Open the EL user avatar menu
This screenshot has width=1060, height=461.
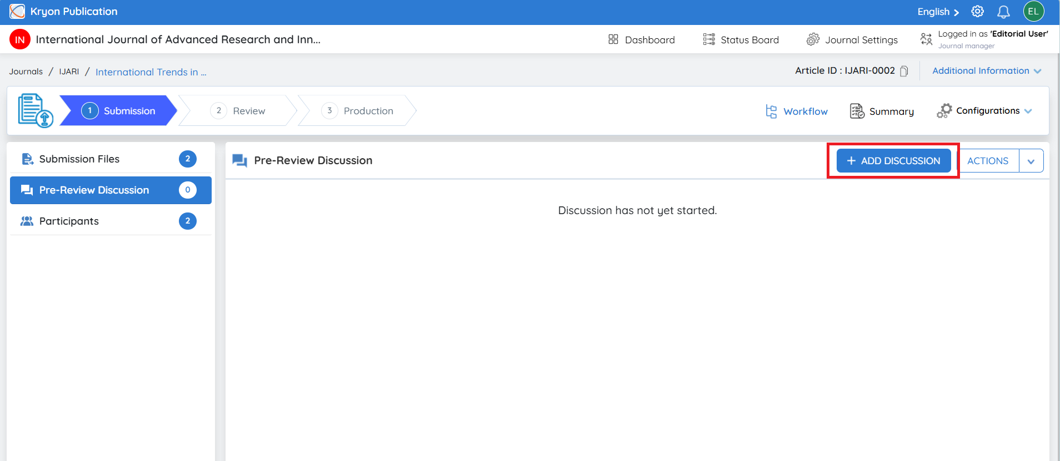click(x=1033, y=11)
